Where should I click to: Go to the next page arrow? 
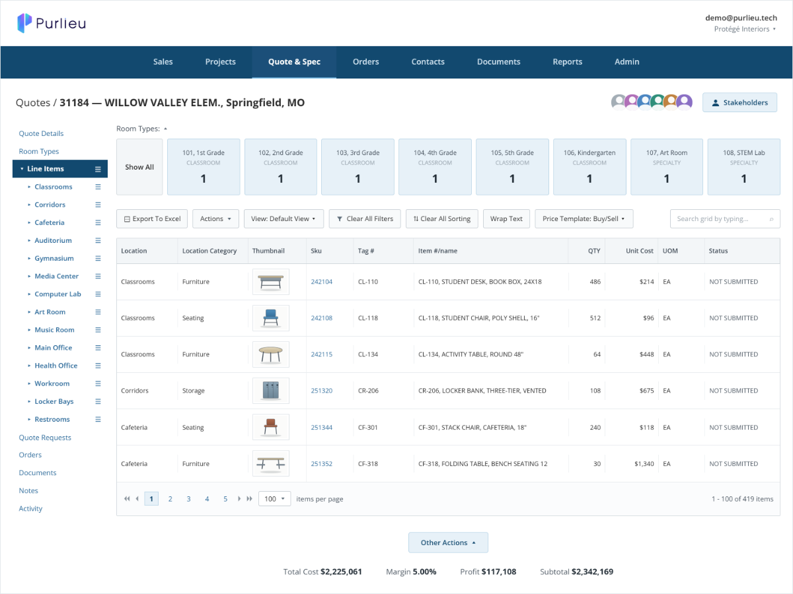(x=239, y=499)
